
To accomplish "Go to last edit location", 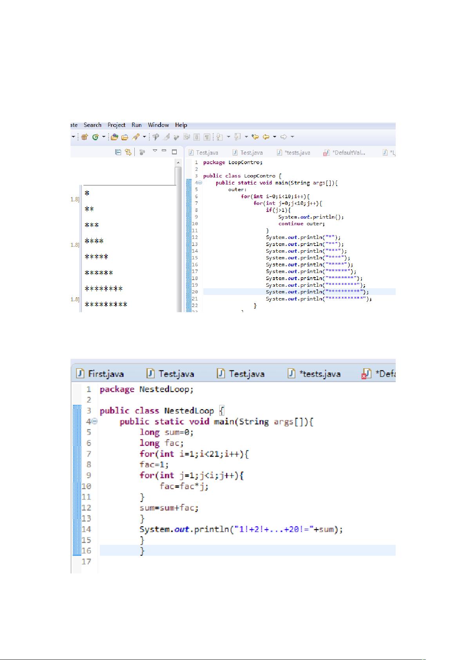I will pos(255,137).
